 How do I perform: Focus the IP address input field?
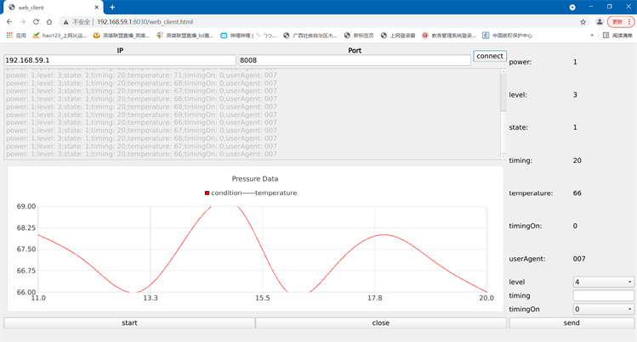click(x=119, y=60)
